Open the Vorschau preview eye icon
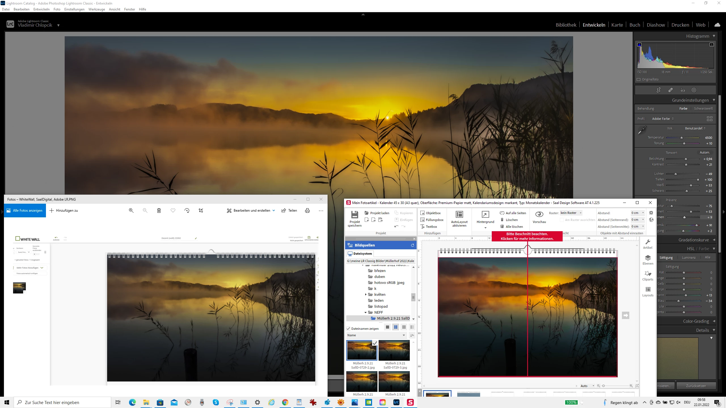Screen dimensions: 726x408 click(x=539, y=214)
